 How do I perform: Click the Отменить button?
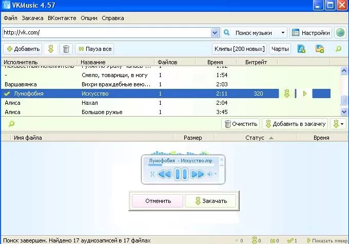(x=158, y=201)
